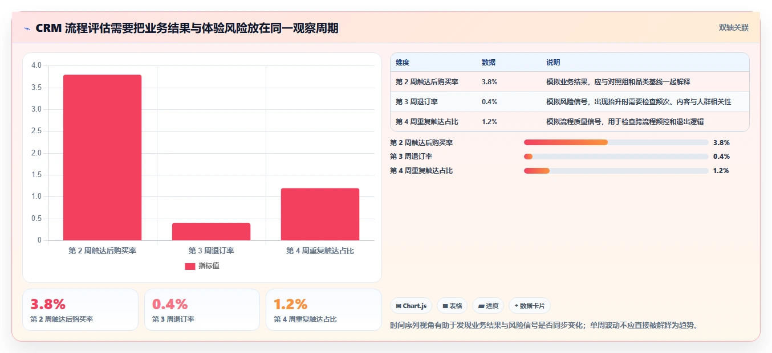Image resolution: width=772 pixels, height=353 pixels.
Task: Click the 第 3 周退订率 progress bar
Action: pos(616,157)
